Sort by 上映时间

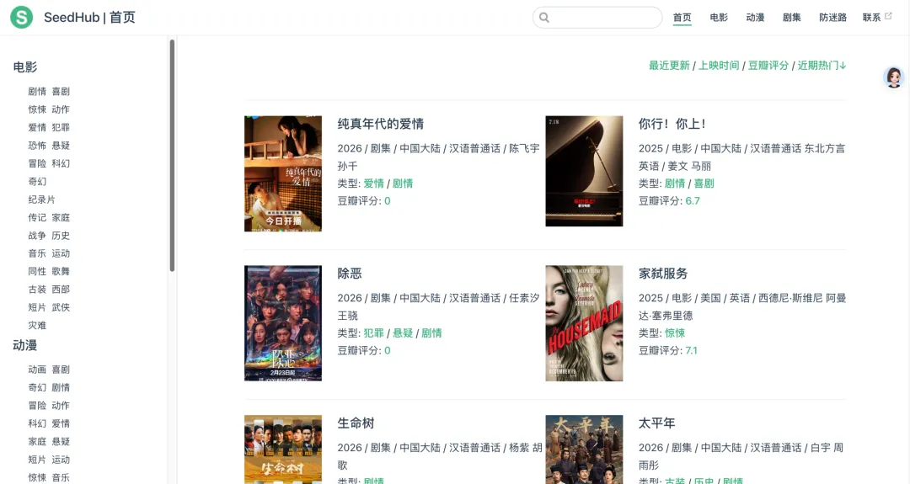coord(719,66)
